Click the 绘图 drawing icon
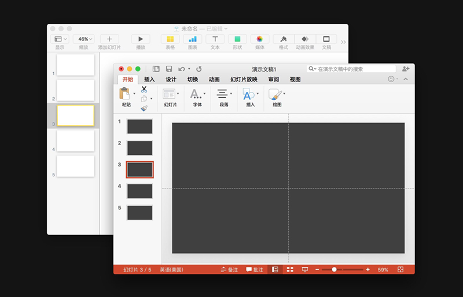 tap(275, 94)
